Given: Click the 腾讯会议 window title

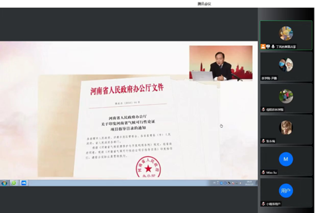Looking at the screenshot, I should pos(204,4).
